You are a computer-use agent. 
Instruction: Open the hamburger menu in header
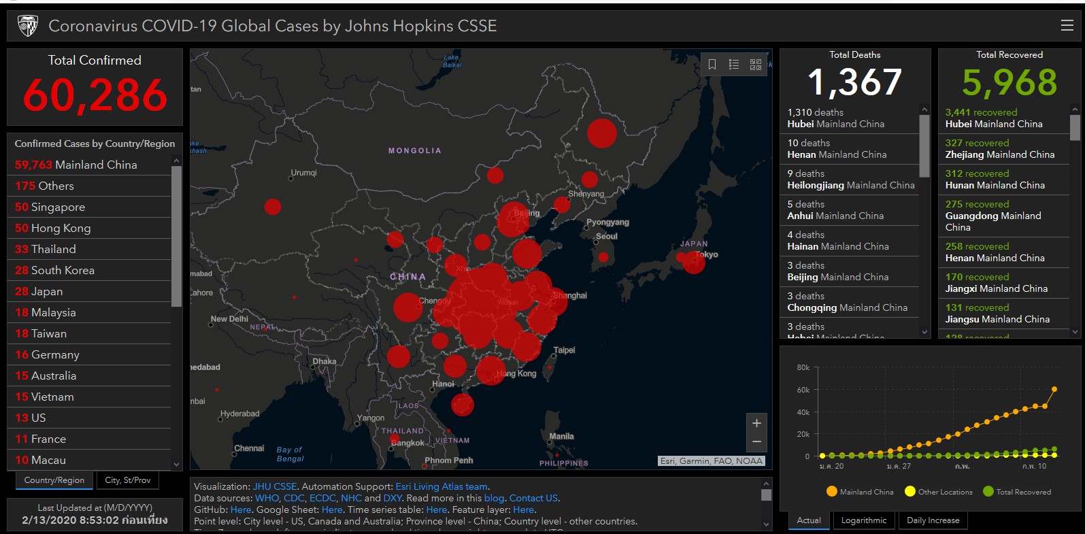tap(1067, 26)
